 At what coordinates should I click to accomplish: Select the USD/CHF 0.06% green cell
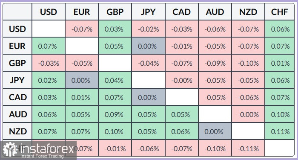[x=280, y=29]
